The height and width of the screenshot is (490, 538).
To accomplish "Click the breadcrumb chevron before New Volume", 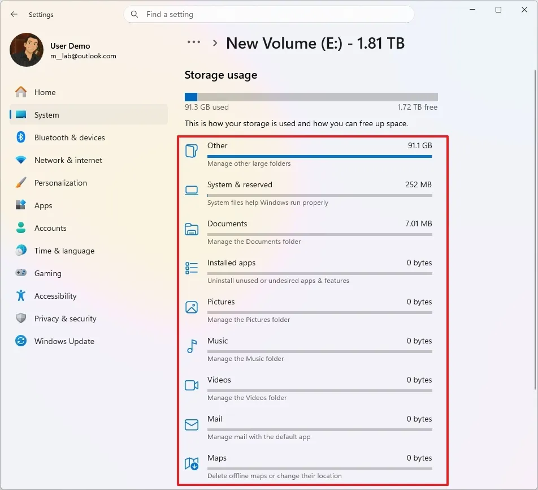I will click(214, 42).
